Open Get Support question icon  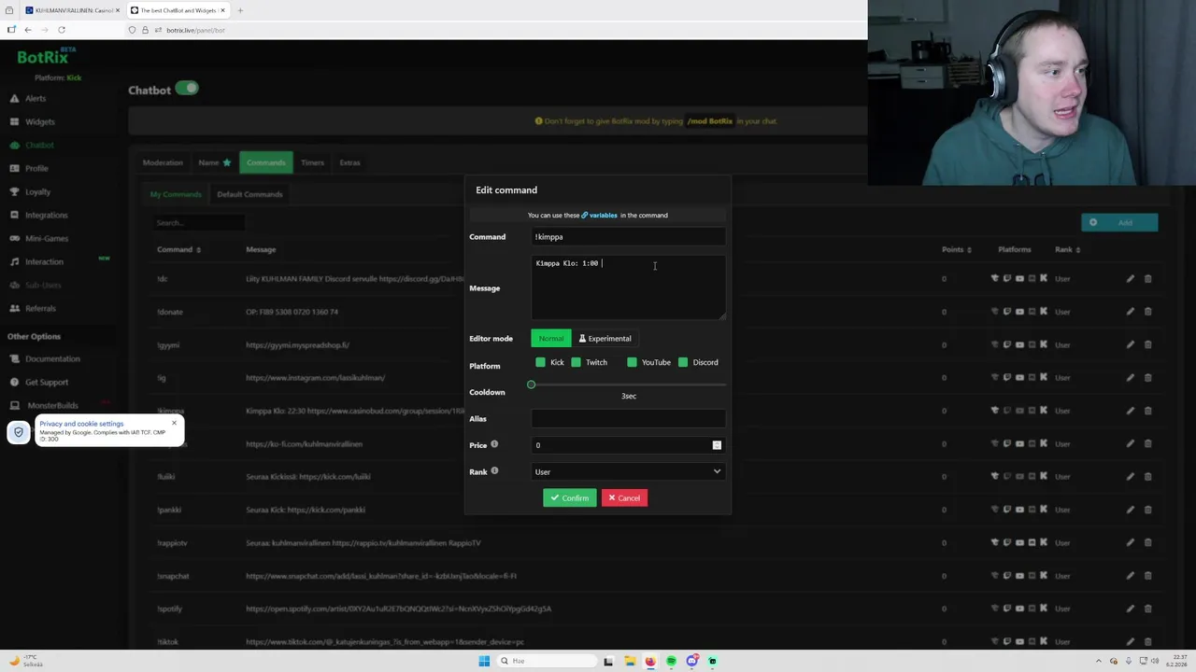(14, 382)
